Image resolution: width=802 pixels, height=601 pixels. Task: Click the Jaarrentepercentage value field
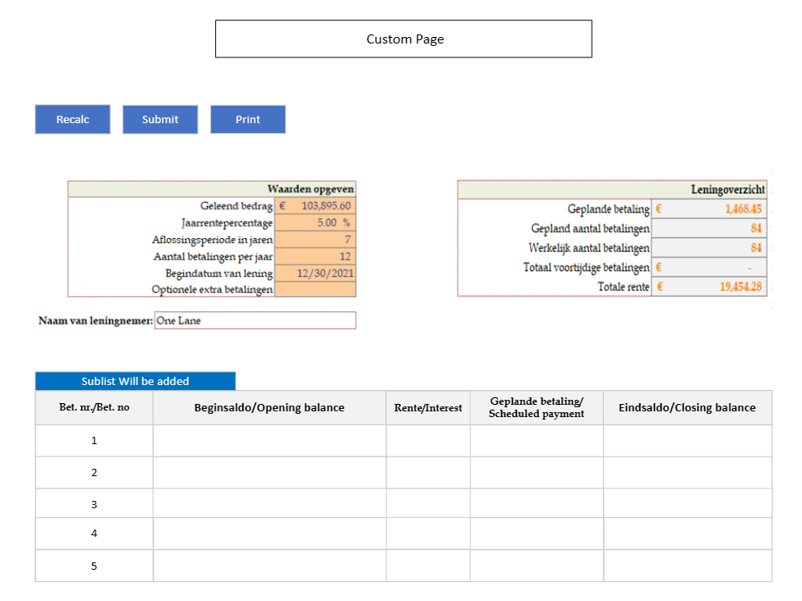pos(316,223)
